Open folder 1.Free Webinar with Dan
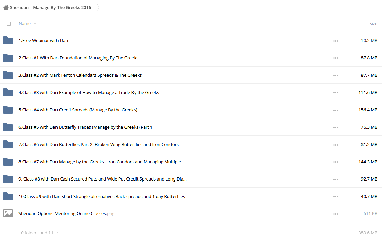 43,40
